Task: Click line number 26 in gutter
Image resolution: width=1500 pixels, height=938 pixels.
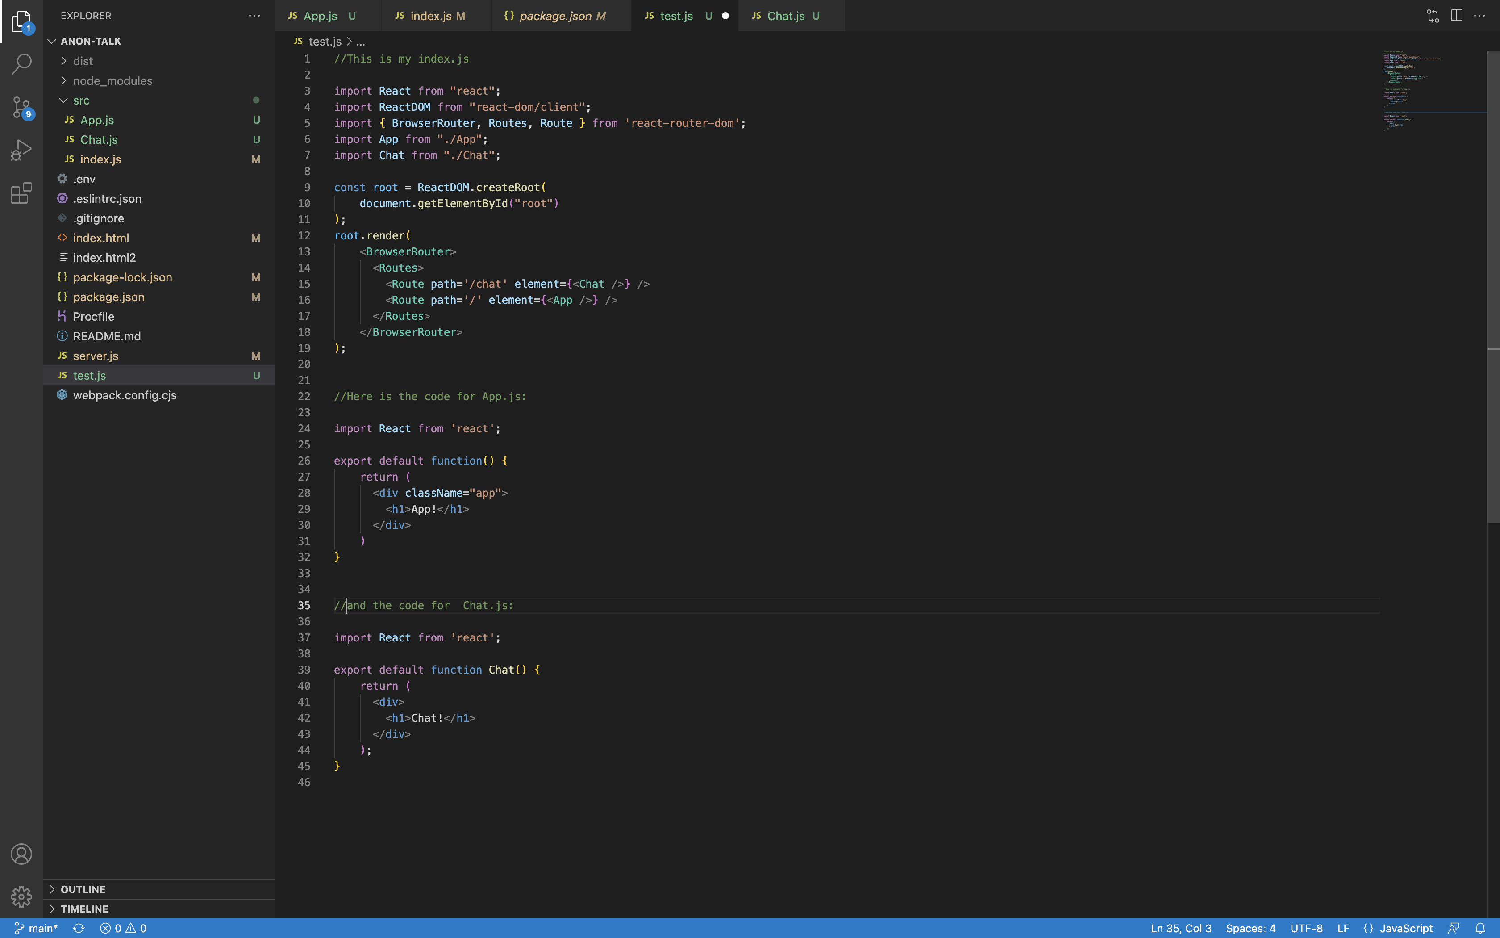Action: click(304, 461)
